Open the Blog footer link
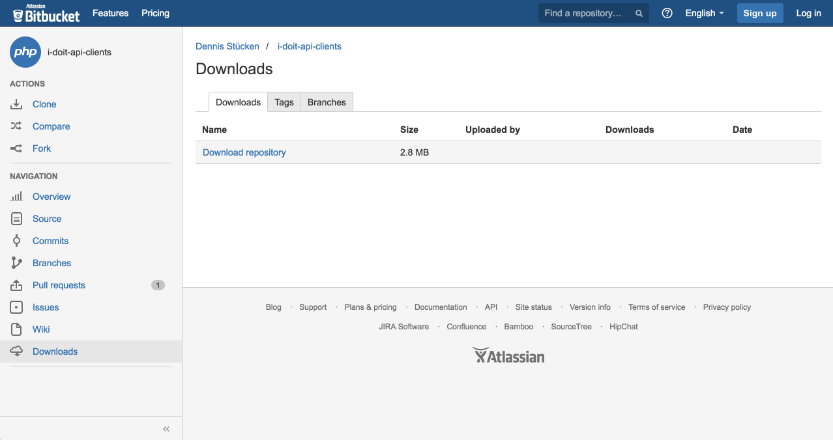 point(274,307)
